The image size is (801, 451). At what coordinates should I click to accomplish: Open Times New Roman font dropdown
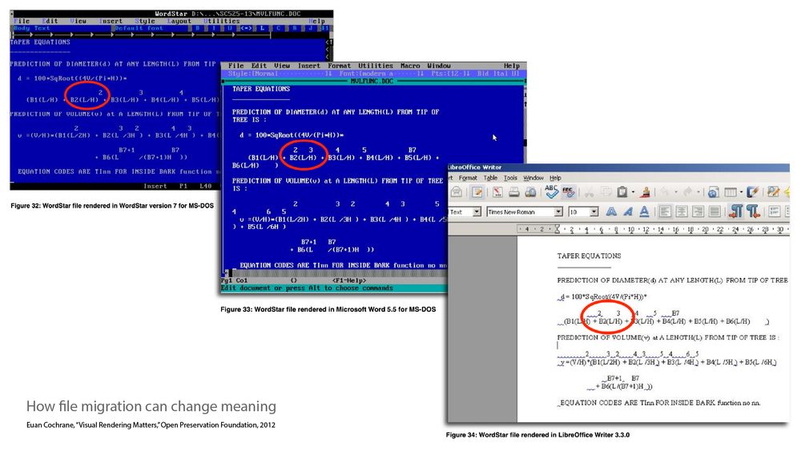pyautogui.click(x=558, y=212)
